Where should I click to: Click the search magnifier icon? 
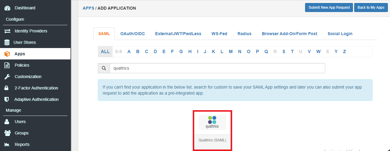tap(104, 68)
